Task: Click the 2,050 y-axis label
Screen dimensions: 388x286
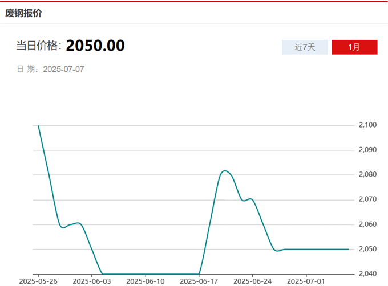Action: 367,250
